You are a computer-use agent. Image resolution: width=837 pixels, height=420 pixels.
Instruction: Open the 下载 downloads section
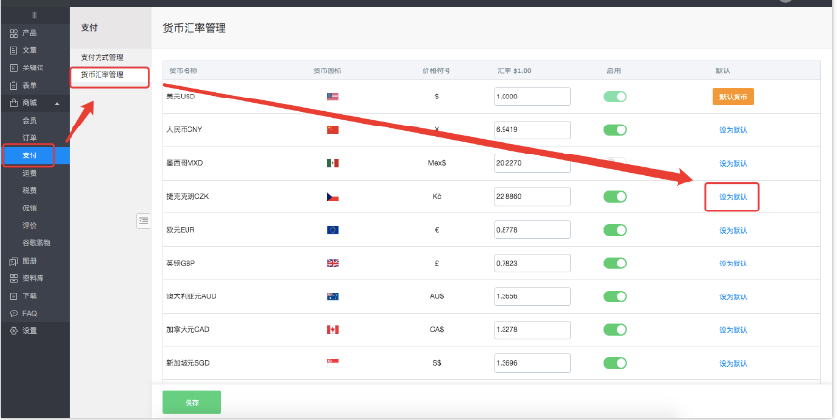click(29, 295)
